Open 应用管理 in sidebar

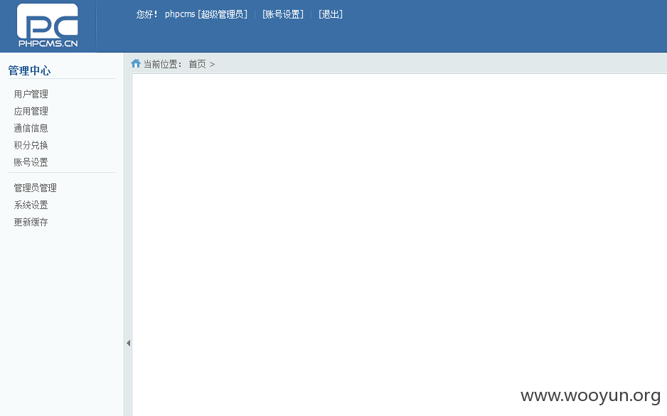(x=31, y=111)
